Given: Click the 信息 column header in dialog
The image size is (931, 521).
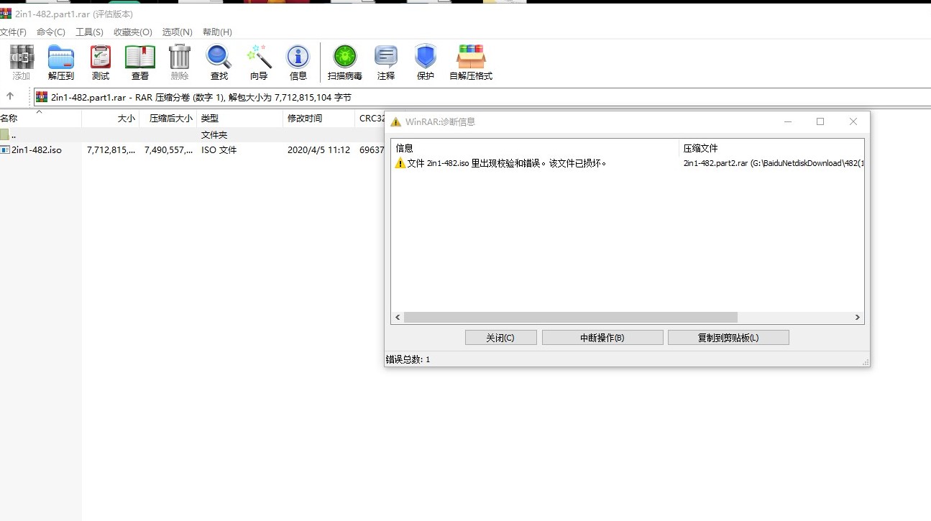Looking at the screenshot, I should [535, 148].
